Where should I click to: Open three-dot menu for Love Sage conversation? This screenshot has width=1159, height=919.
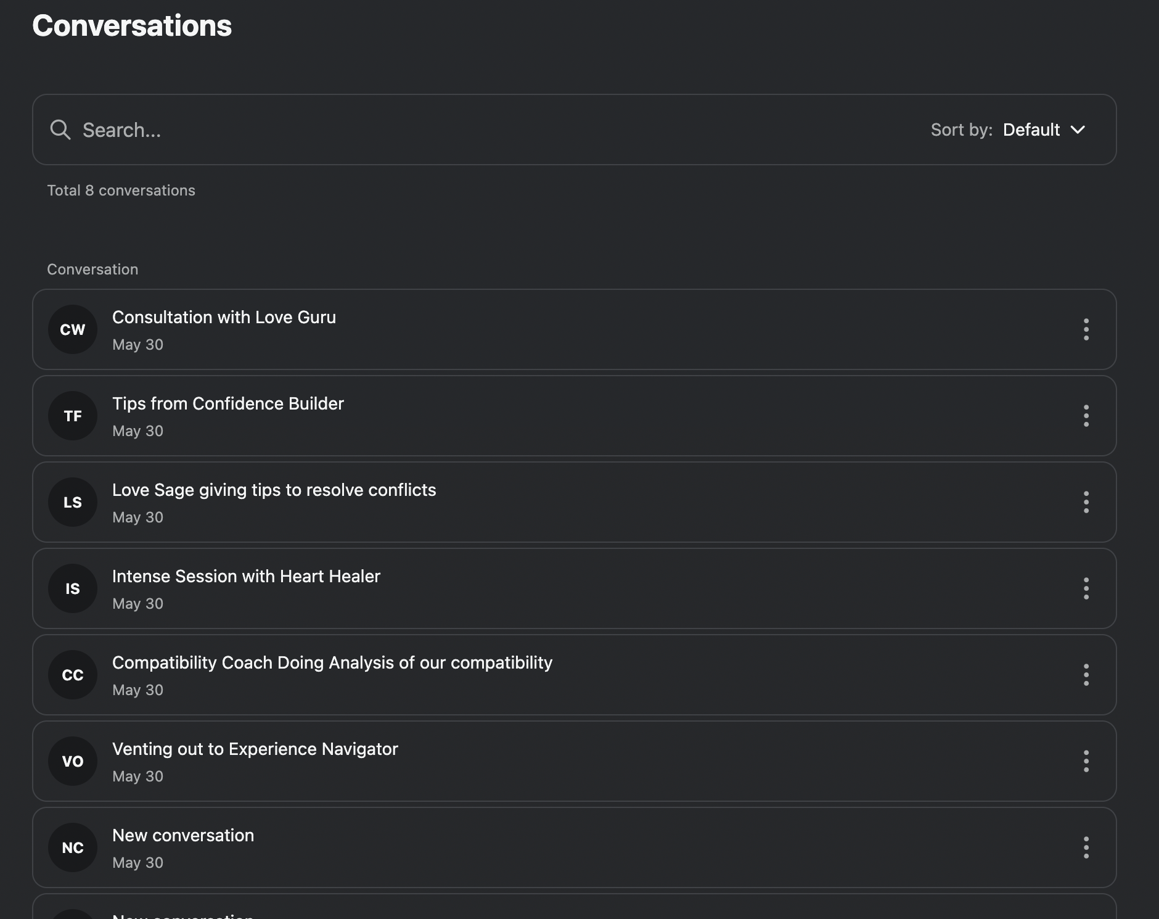pyautogui.click(x=1086, y=502)
